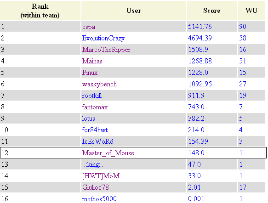268x203 pixels.
Task: Click rootkill username link
Action: [92, 96]
